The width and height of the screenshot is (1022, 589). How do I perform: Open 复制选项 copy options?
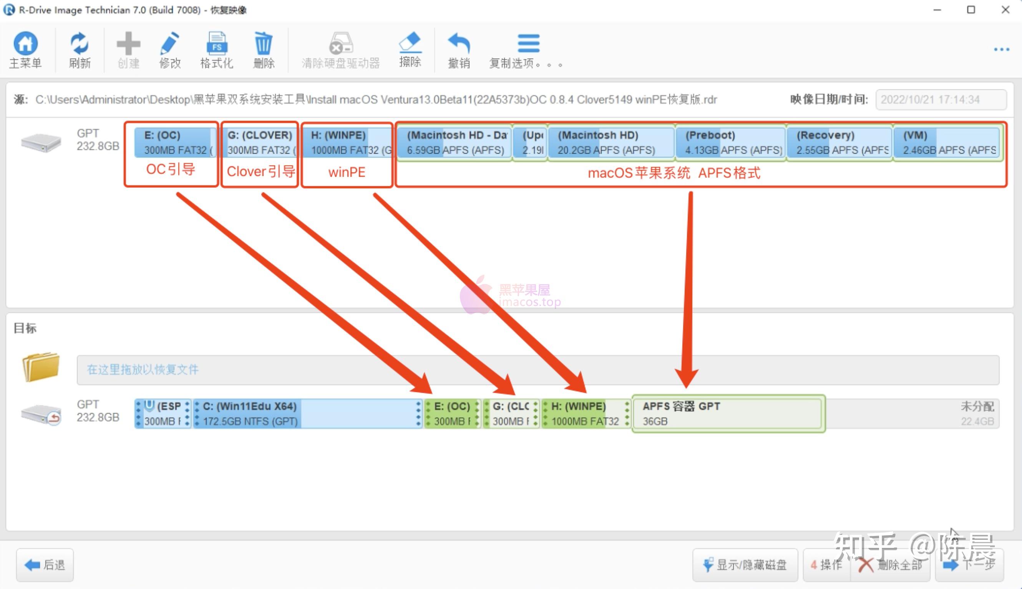coord(528,49)
